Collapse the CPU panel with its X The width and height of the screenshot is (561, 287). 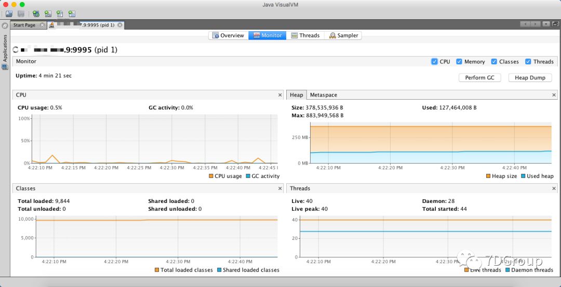tap(280, 95)
